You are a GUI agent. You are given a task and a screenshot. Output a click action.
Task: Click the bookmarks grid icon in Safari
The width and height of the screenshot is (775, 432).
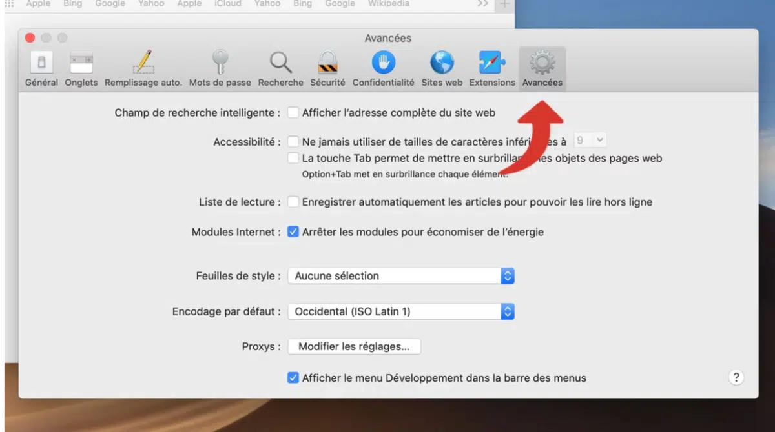pos(9,4)
